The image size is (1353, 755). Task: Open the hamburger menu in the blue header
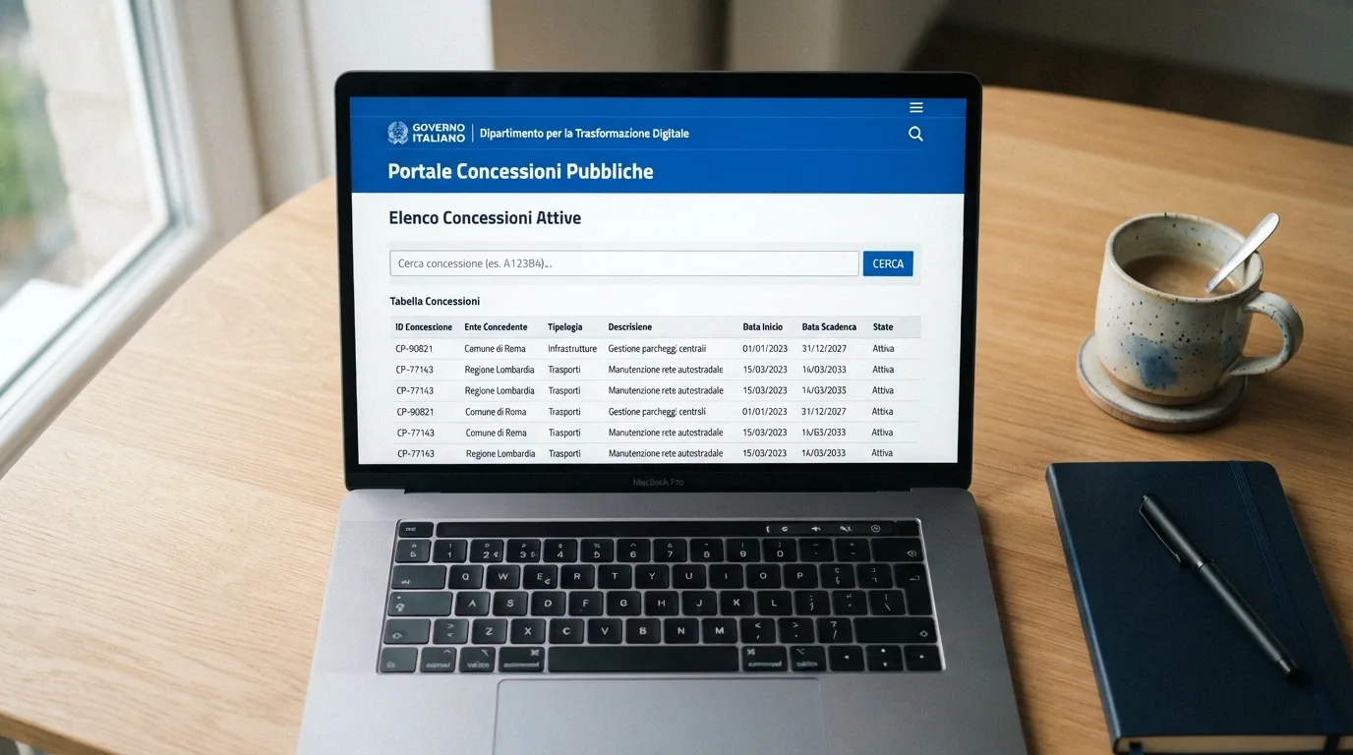915,108
